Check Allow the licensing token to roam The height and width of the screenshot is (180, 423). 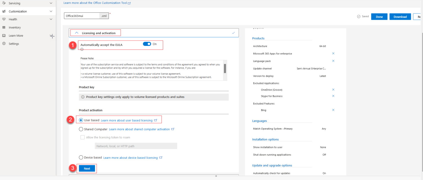pos(82,137)
